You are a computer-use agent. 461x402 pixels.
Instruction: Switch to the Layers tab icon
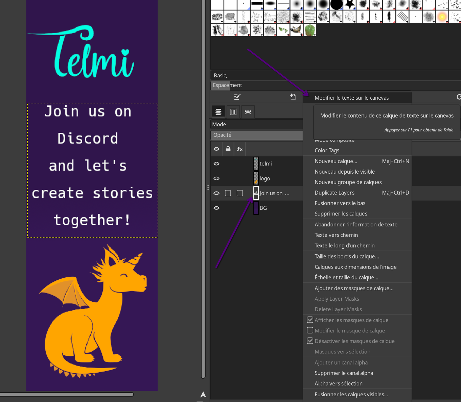click(x=218, y=112)
